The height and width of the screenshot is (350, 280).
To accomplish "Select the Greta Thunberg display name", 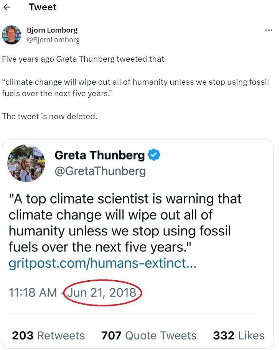I will [x=100, y=155].
